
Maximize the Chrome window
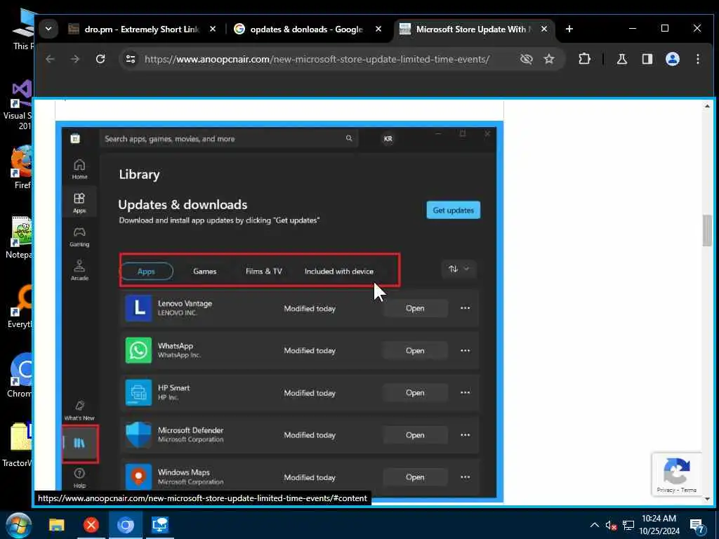pos(665,28)
